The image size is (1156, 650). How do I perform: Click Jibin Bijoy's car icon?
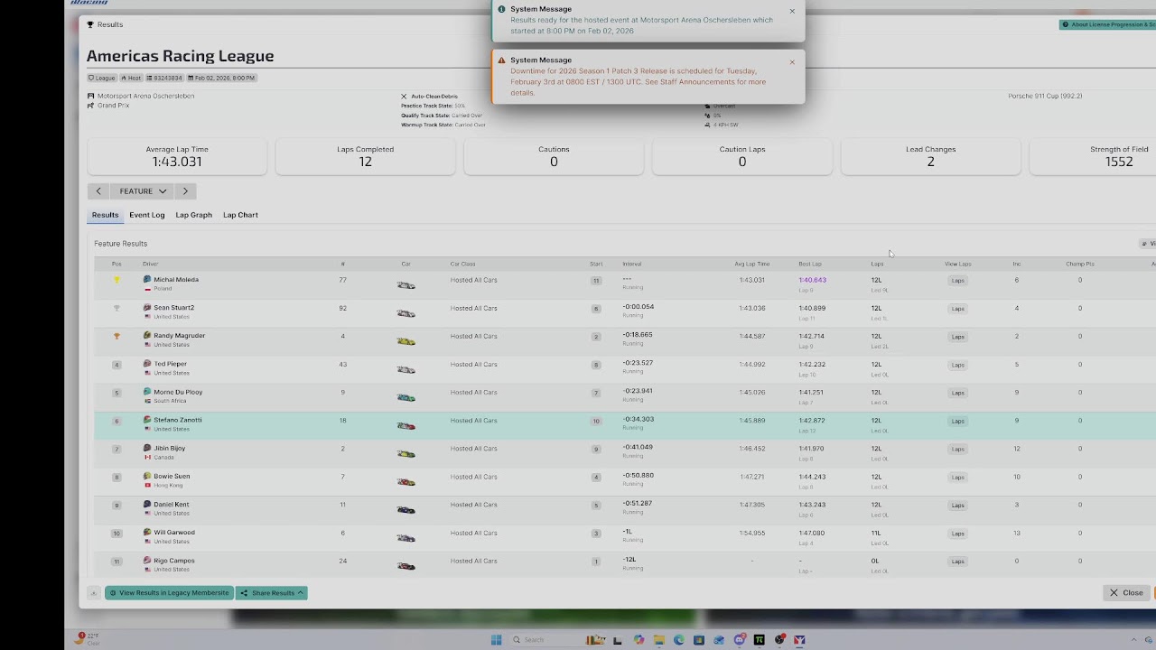coord(406,453)
